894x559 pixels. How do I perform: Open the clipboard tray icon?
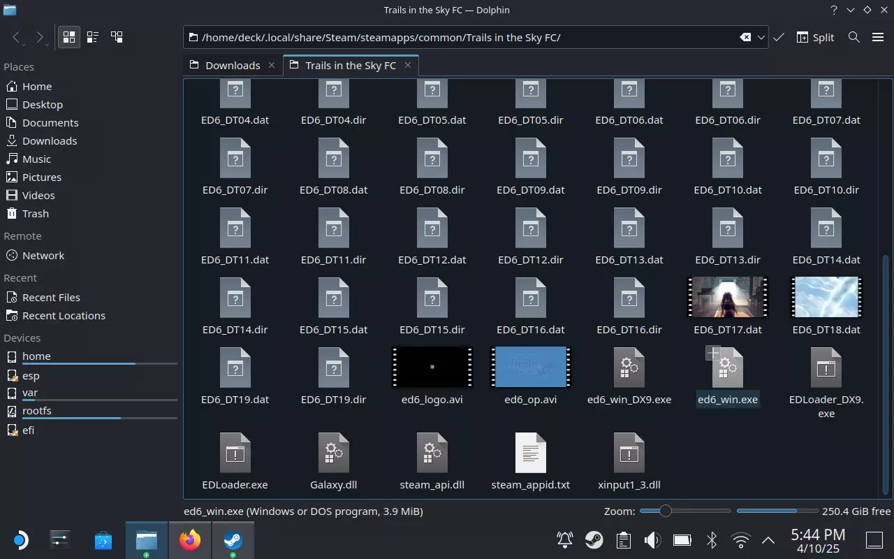[x=624, y=539]
